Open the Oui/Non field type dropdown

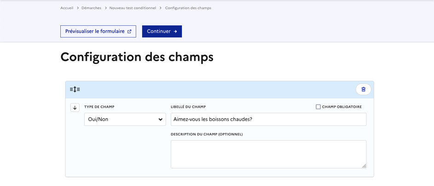click(125, 119)
